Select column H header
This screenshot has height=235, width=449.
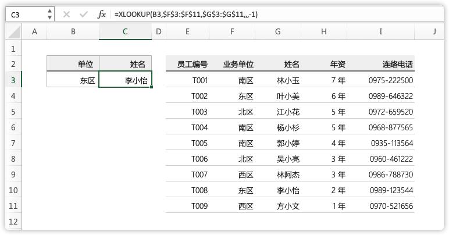pyautogui.click(x=324, y=32)
